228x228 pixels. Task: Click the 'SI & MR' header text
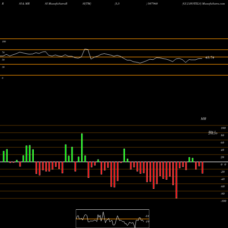24,4
